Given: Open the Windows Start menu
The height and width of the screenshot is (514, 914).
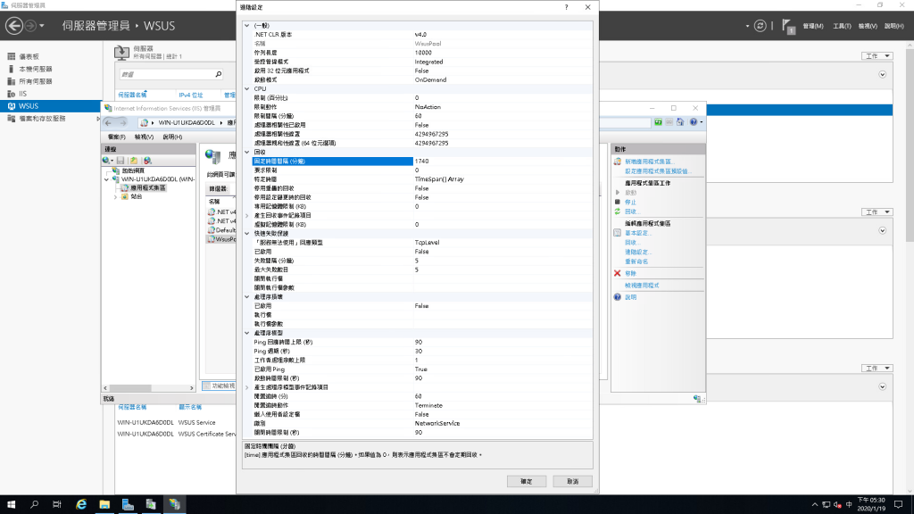Looking at the screenshot, I should pyautogui.click(x=11, y=504).
